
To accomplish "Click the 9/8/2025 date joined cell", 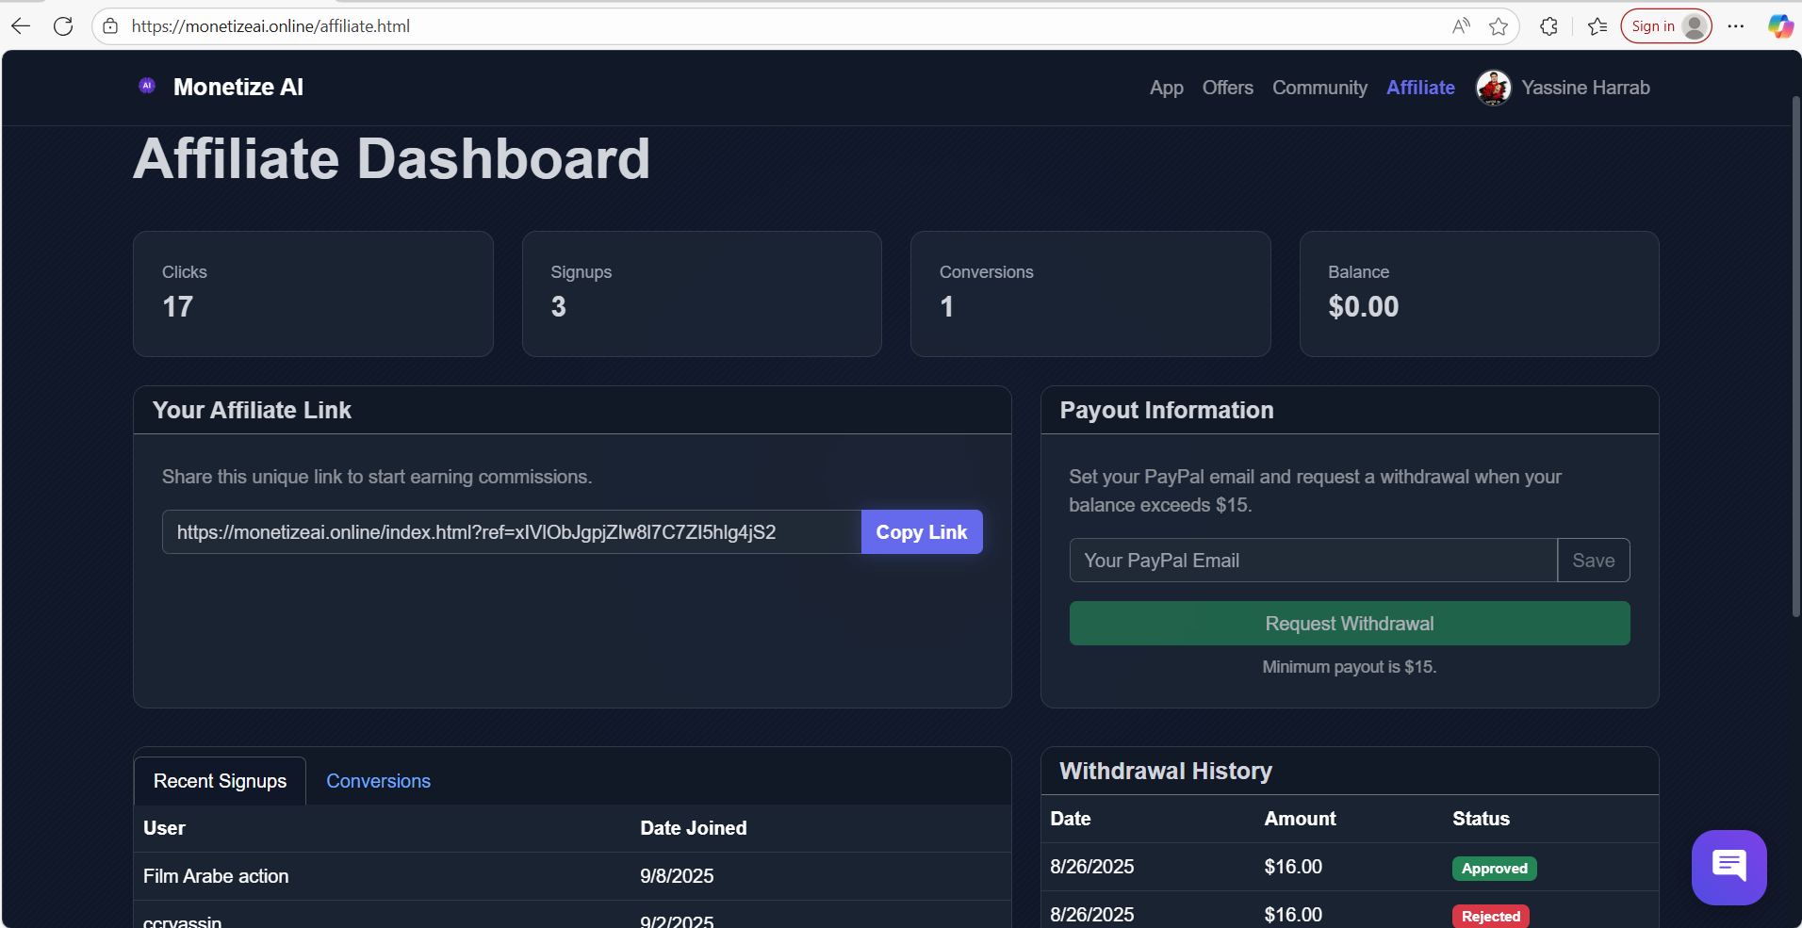I will point(677,876).
